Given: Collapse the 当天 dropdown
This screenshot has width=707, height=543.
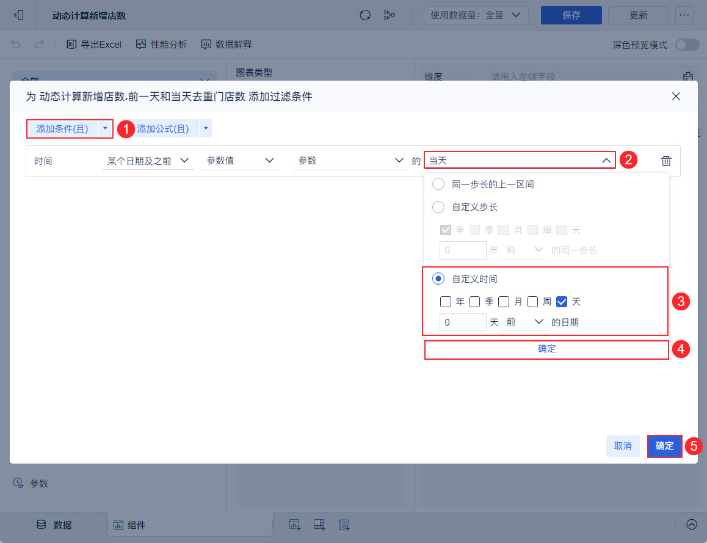Looking at the screenshot, I should pos(520,161).
